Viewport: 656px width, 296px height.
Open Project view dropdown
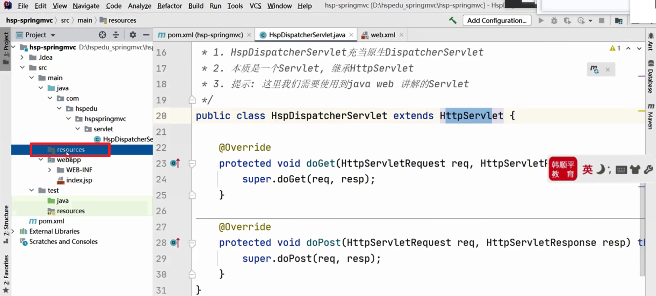[53, 35]
